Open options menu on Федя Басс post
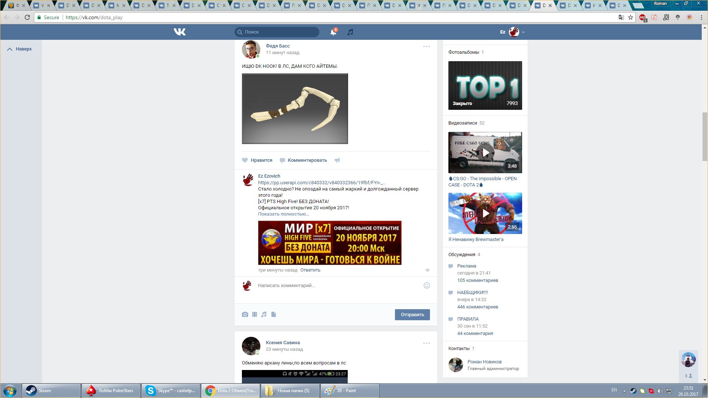708x398 pixels. (427, 46)
